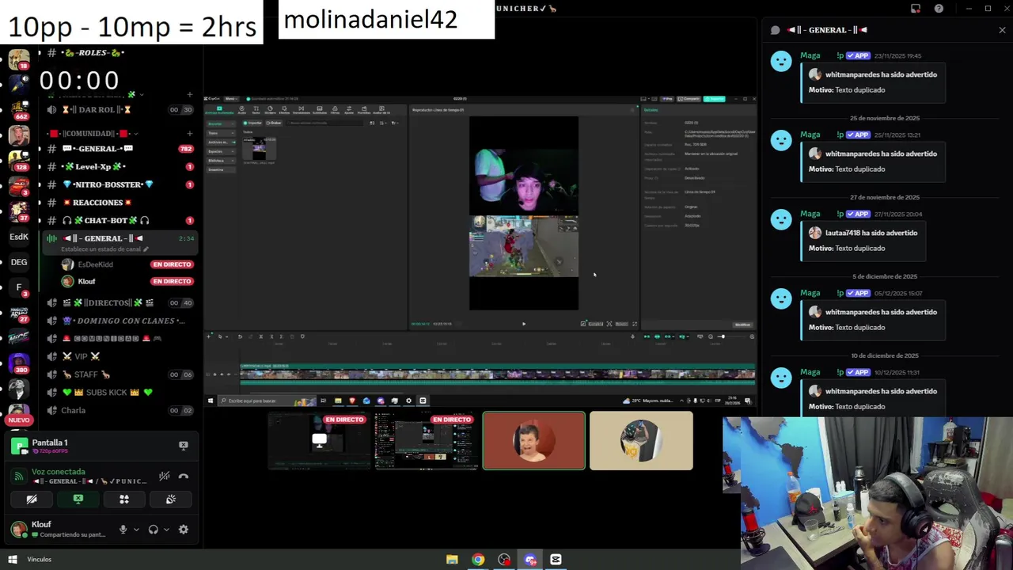Open the activities launcher button
This screenshot has height=570, width=1013.
click(x=124, y=500)
